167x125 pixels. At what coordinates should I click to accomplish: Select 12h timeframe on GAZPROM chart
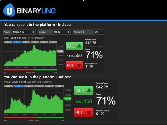[x=59, y=86]
